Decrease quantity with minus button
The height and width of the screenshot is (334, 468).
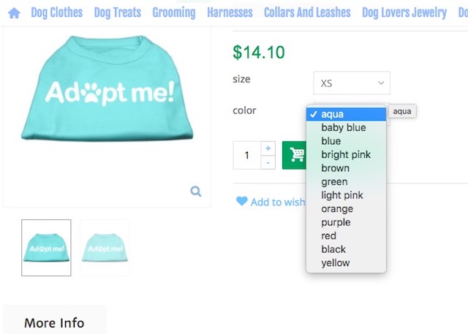(x=268, y=162)
